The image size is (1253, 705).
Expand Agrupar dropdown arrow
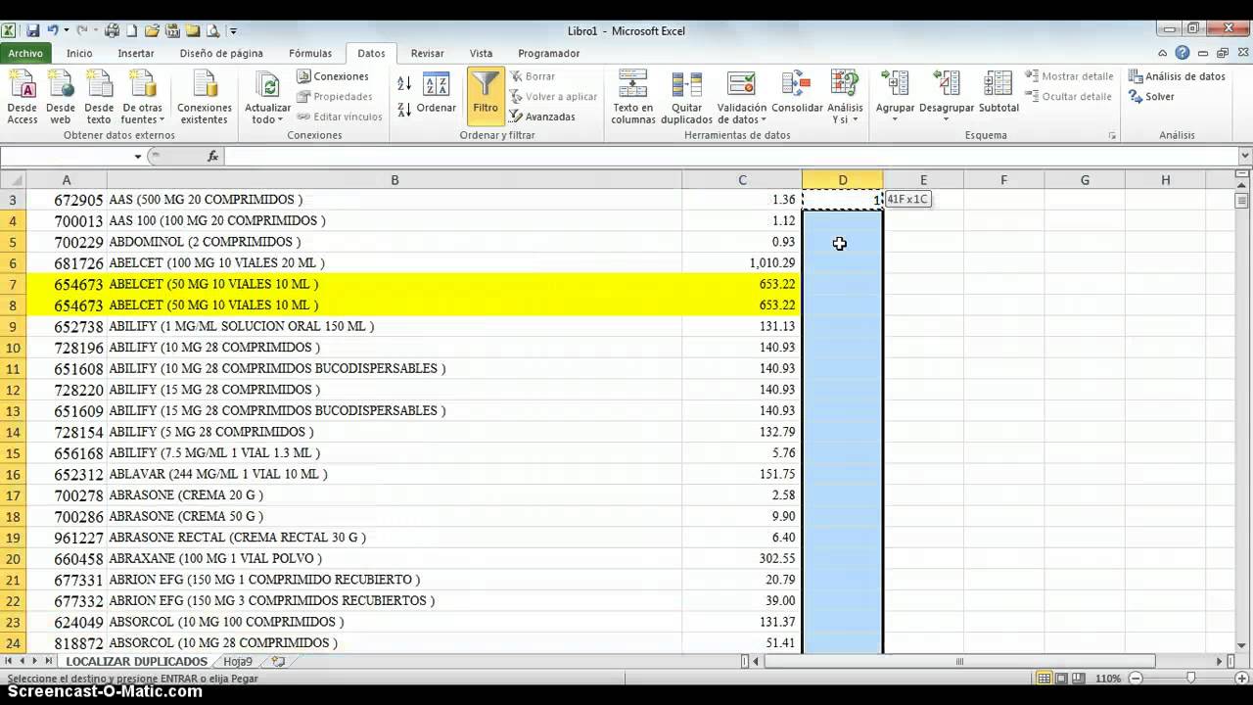[895, 118]
